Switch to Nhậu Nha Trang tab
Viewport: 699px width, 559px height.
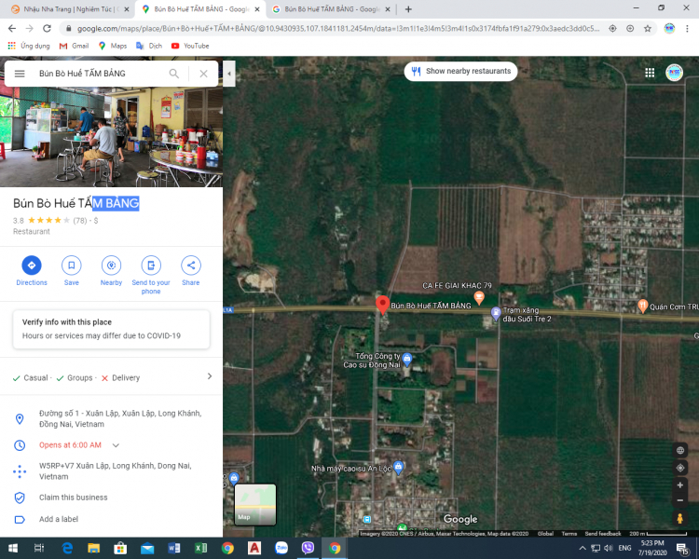[69, 9]
